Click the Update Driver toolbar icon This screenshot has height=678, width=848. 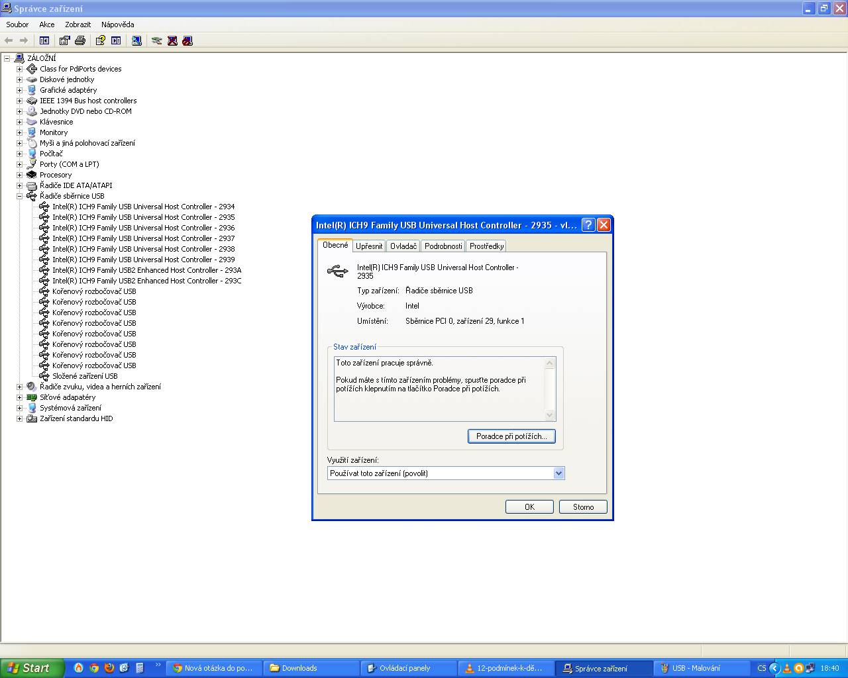pyautogui.click(x=157, y=40)
